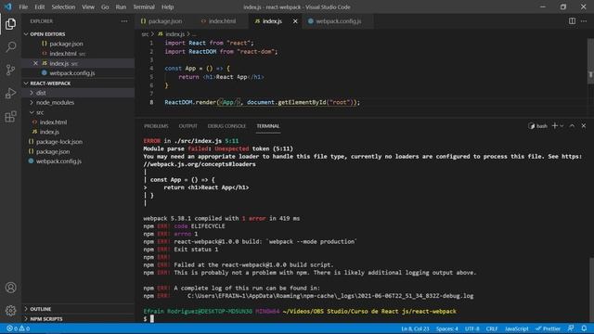This screenshot has width=594, height=334.
Task: Select the bash terminal indicator
Action: (538, 126)
